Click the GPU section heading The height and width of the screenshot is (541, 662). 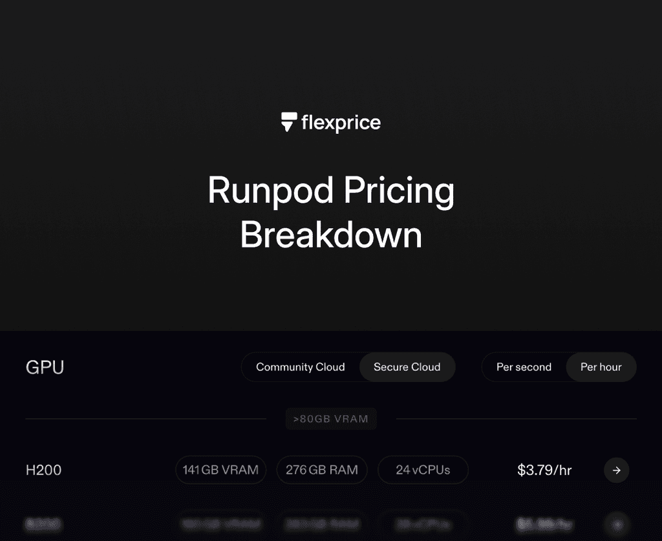coord(45,366)
